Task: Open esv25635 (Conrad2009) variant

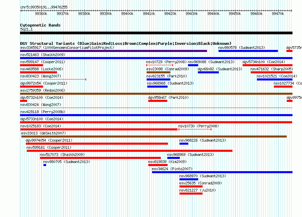Action: 201,183
